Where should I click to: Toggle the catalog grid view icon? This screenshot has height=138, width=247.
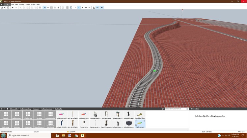[x=51, y=8]
